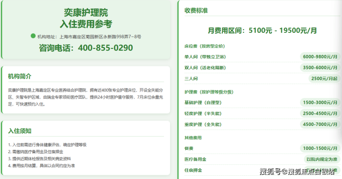Click the 收费标准 heading
The height and width of the screenshot is (179, 342).
point(196,11)
